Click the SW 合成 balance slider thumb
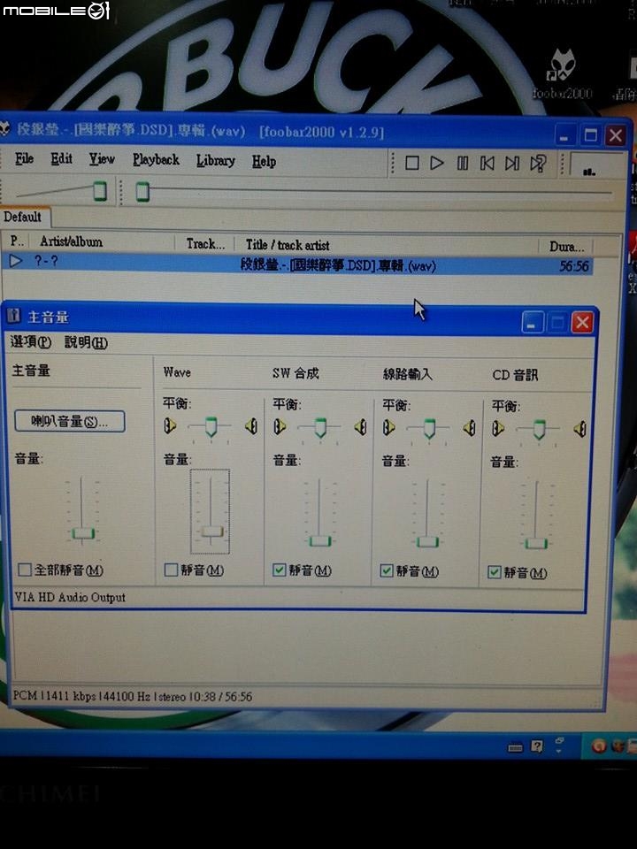The height and width of the screenshot is (849, 637). click(x=320, y=427)
